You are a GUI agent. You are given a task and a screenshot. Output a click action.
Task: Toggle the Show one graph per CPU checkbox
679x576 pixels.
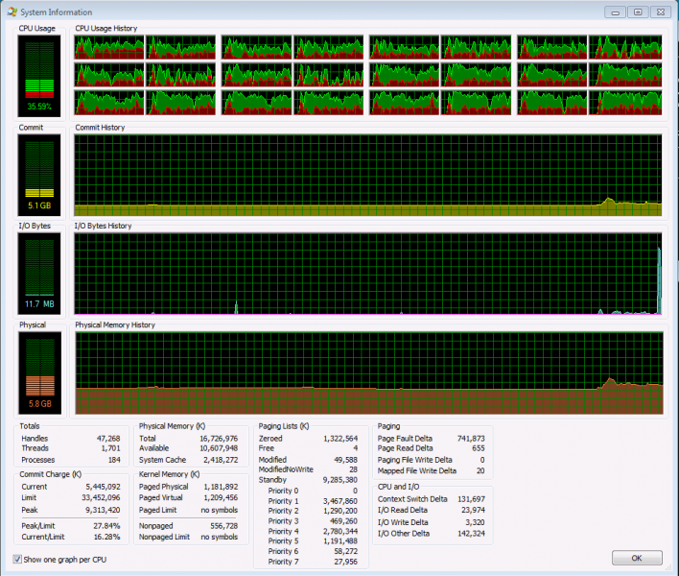coord(18,559)
